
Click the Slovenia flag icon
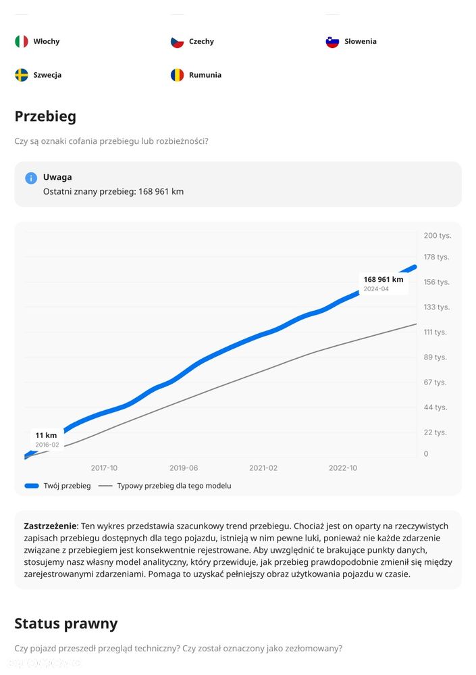[332, 41]
